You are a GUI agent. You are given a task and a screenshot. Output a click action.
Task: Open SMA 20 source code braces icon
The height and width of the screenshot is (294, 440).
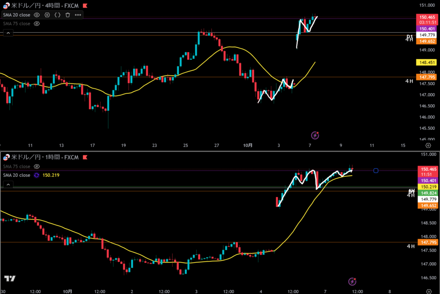coord(58,15)
